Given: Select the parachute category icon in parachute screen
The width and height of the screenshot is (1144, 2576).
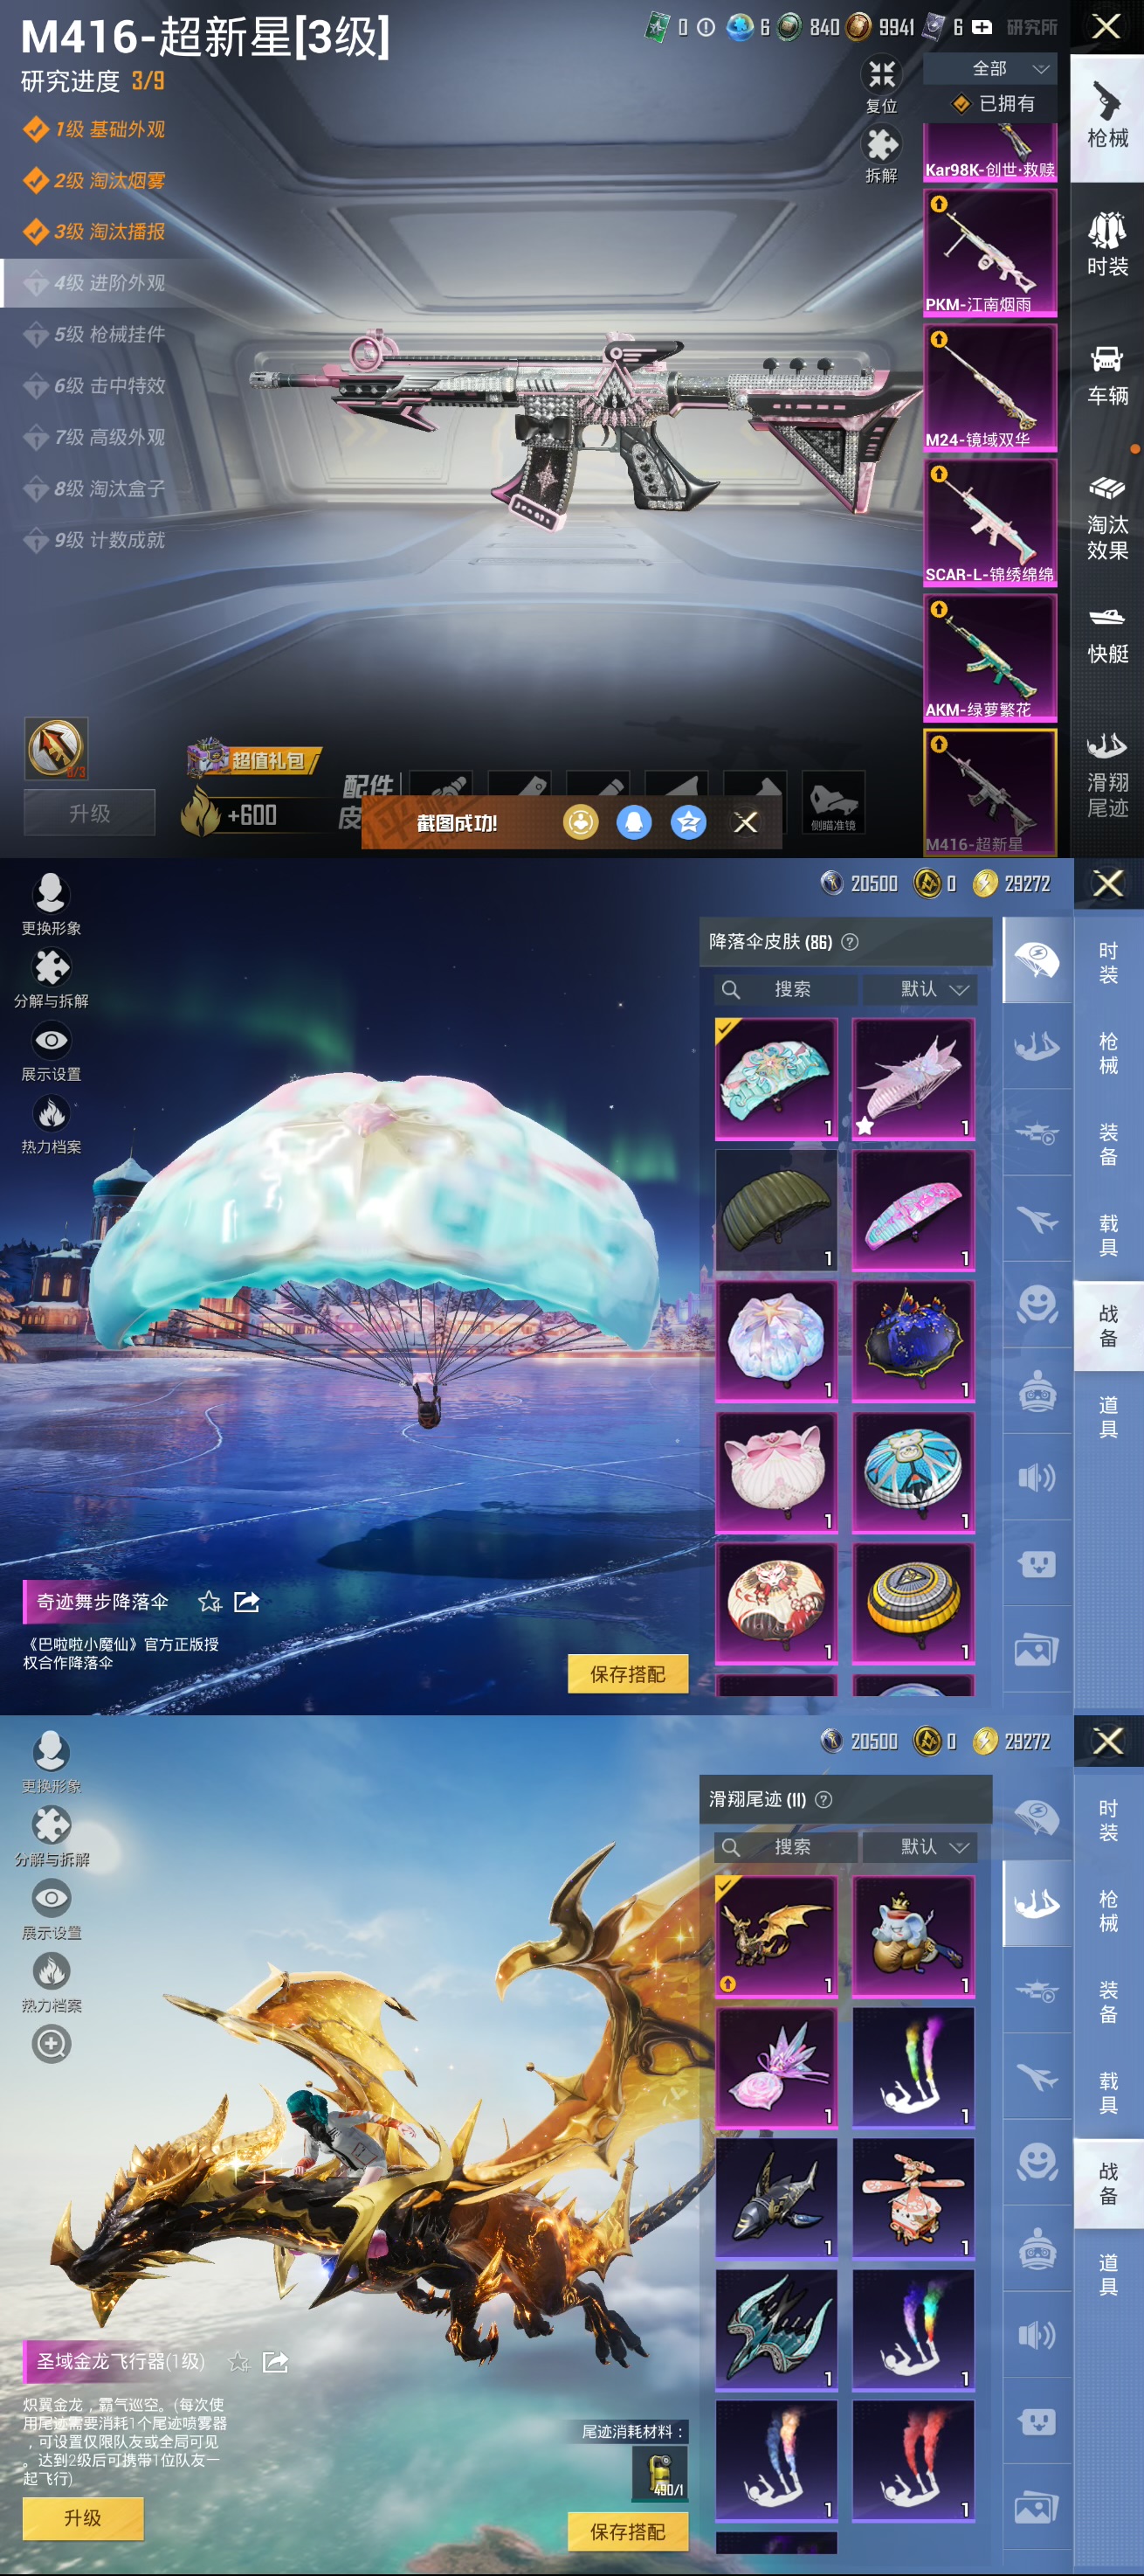Looking at the screenshot, I should click(1037, 960).
